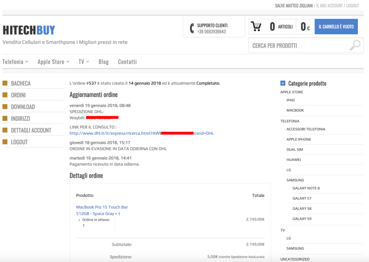Click LOGOUT in the top header

tap(352, 6)
